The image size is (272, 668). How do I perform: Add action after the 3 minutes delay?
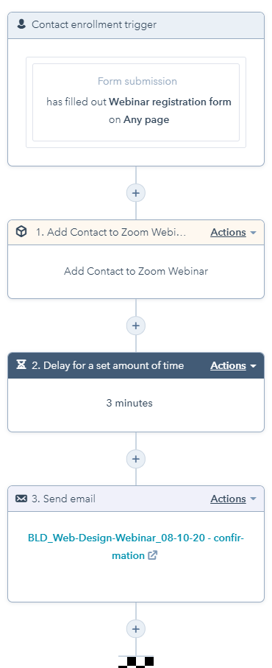click(x=136, y=459)
